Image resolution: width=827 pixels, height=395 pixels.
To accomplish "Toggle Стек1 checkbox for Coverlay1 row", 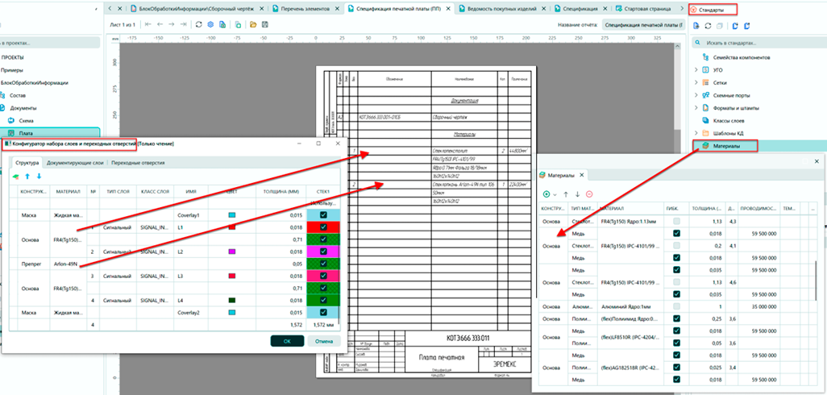I will click(323, 215).
